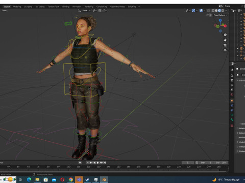The image size is (245, 183).
Task: Open the properties editor type dropdown
Action: pyautogui.click(x=233, y=64)
